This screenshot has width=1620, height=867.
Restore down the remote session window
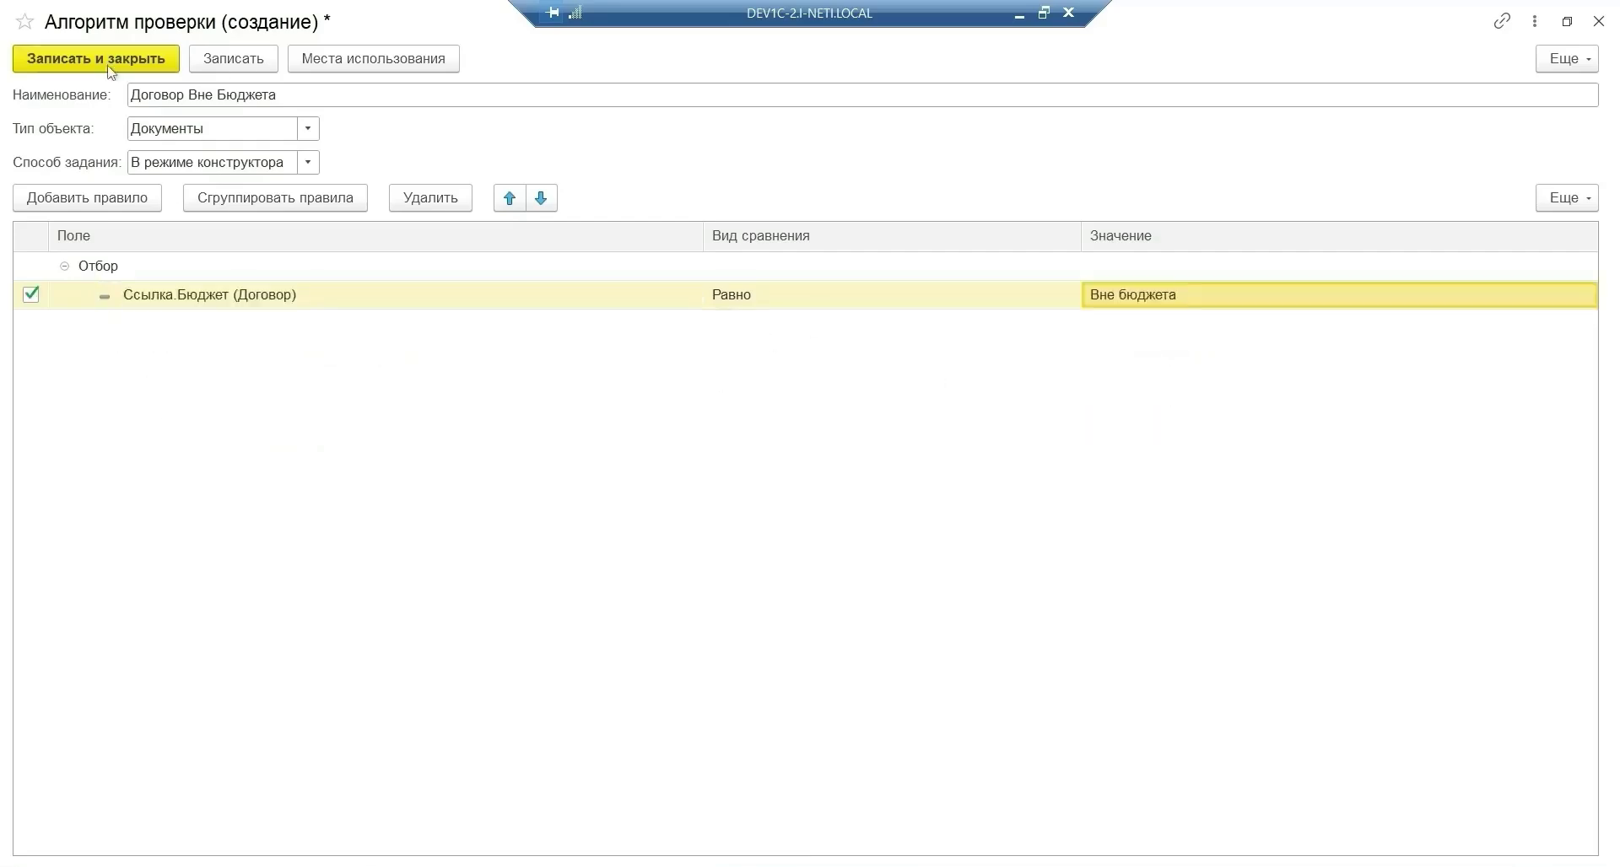(x=1044, y=13)
